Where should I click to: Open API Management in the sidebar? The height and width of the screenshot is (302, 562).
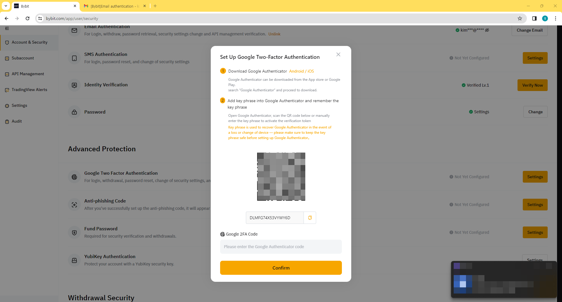click(x=28, y=74)
